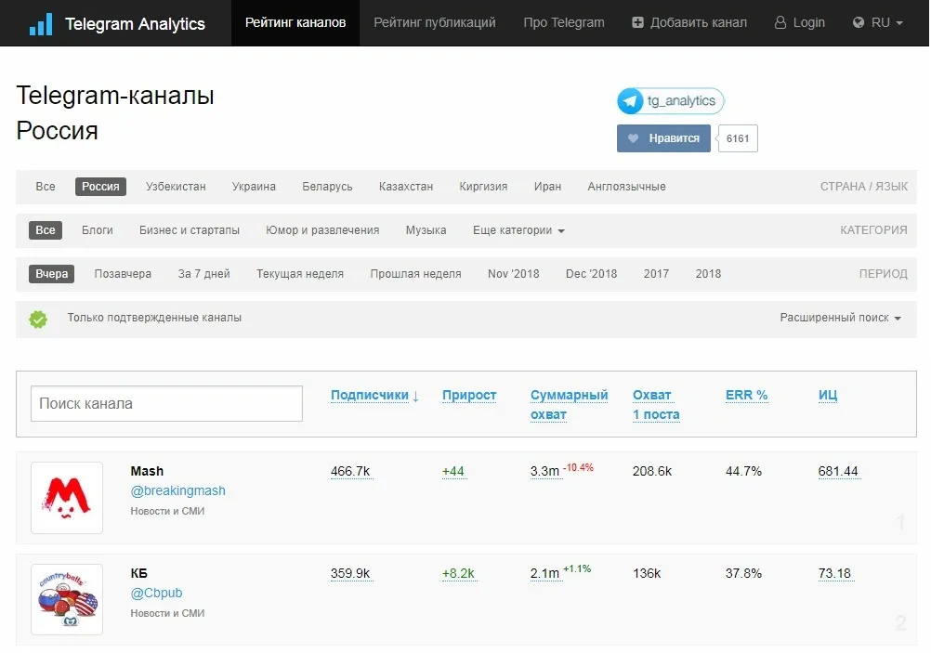Screen dimensions: 931x653
Task: Open the Про Telegram page
Action: (x=563, y=22)
